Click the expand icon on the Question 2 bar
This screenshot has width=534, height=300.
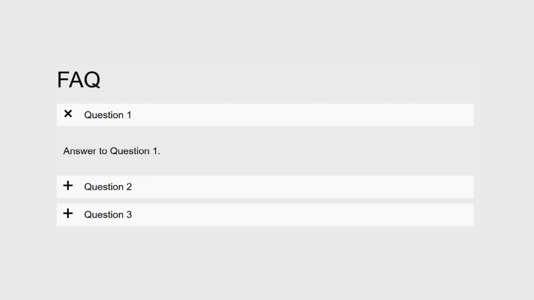pos(68,186)
